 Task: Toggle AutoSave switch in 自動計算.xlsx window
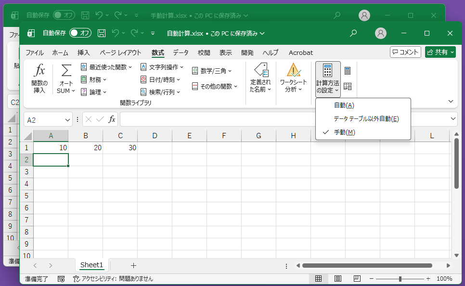80,33
